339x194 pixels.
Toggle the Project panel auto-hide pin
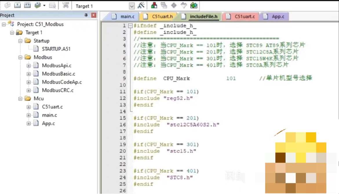click(86, 15)
